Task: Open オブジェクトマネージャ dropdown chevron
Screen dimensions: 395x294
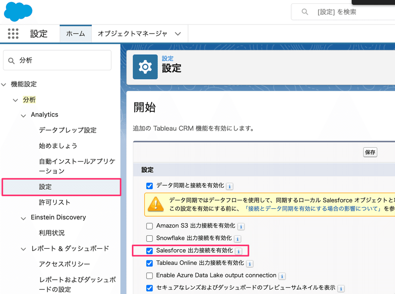Action: click(x=178, y=33)
